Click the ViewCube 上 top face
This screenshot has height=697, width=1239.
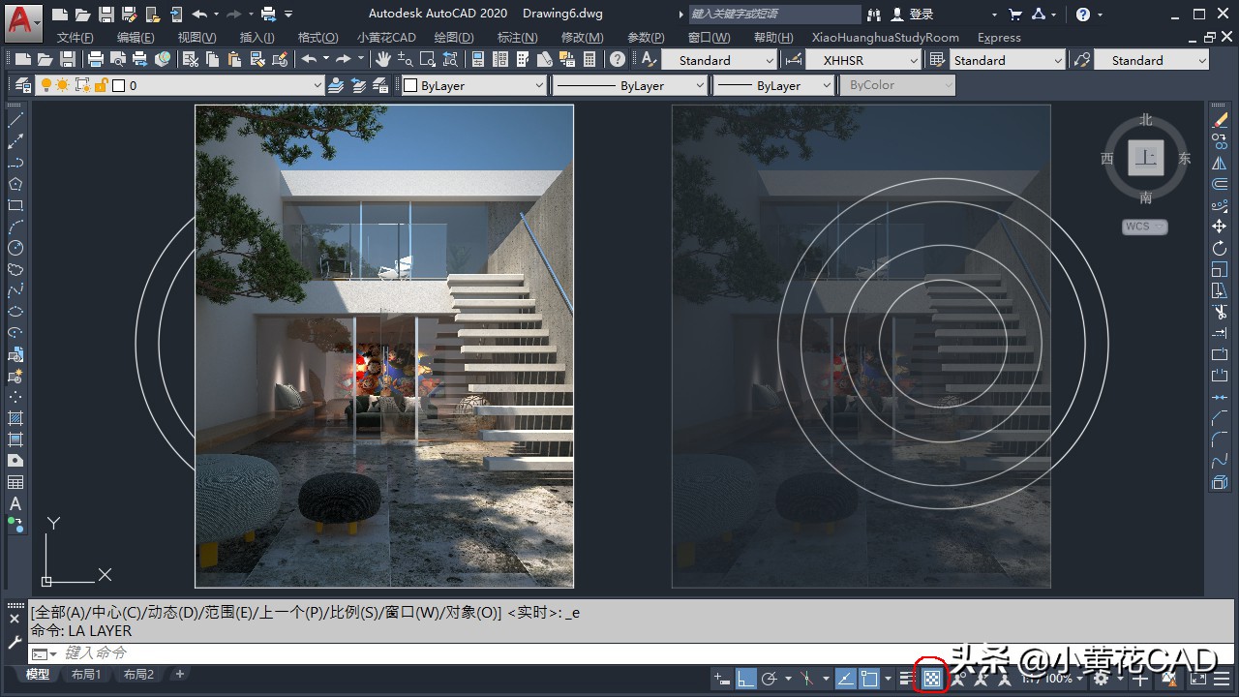(x=1146, y=158)
